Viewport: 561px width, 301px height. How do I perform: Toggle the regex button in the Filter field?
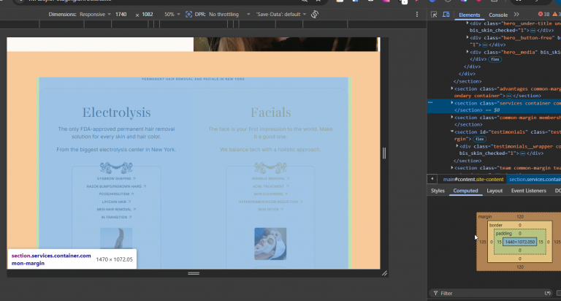(x=547, y=293)
